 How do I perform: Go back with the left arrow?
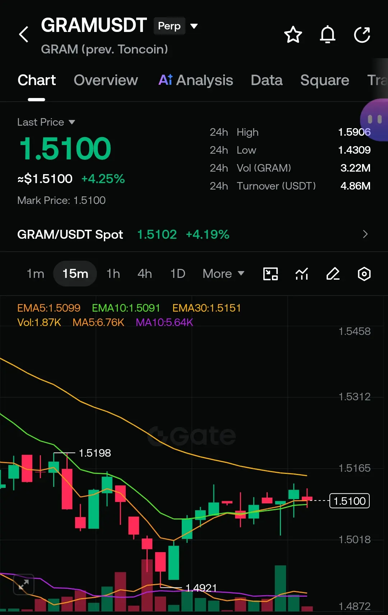pos(24,34)
